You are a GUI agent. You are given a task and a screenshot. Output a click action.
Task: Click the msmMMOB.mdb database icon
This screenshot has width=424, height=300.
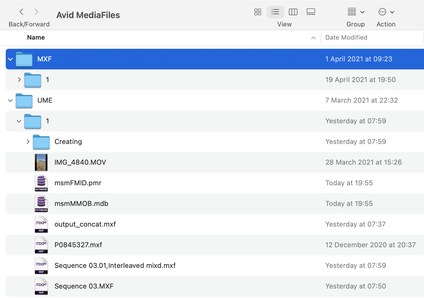click(x=41, y=204)
